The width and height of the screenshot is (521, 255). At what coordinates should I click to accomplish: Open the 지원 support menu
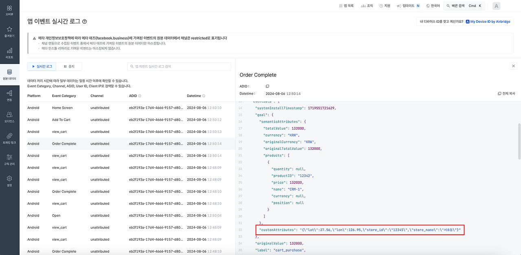pos(385,6)
